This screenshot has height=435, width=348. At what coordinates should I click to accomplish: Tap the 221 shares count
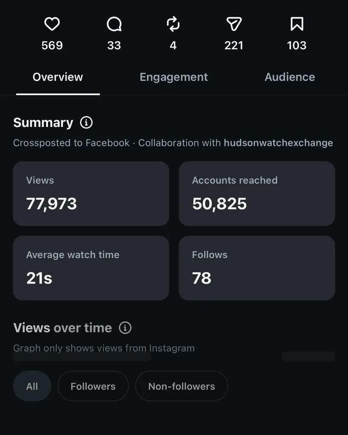234,45
